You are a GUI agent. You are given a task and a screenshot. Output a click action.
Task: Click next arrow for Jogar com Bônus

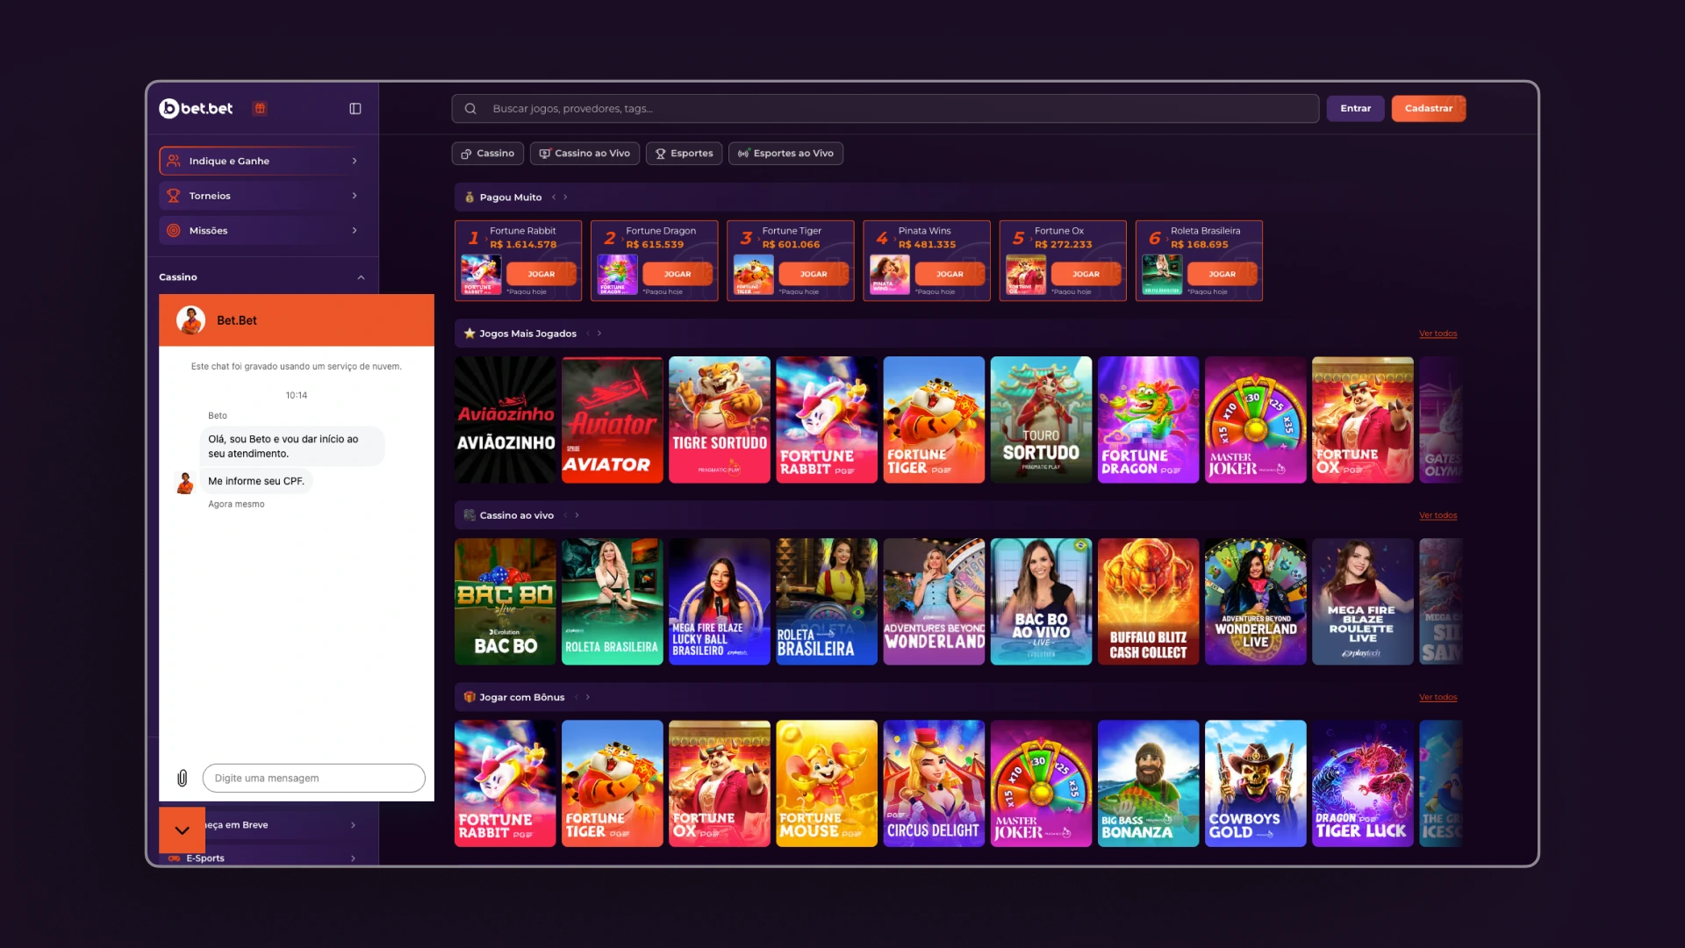tap(588, 697)
